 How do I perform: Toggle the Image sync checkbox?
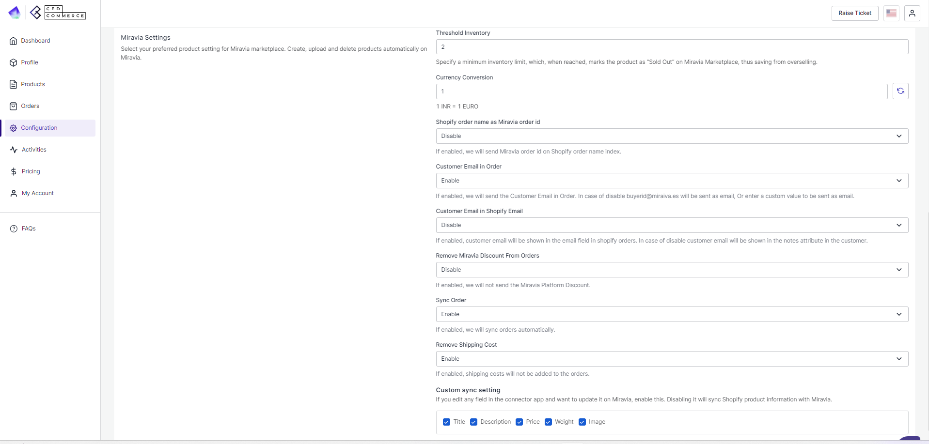tap(582, 422)
